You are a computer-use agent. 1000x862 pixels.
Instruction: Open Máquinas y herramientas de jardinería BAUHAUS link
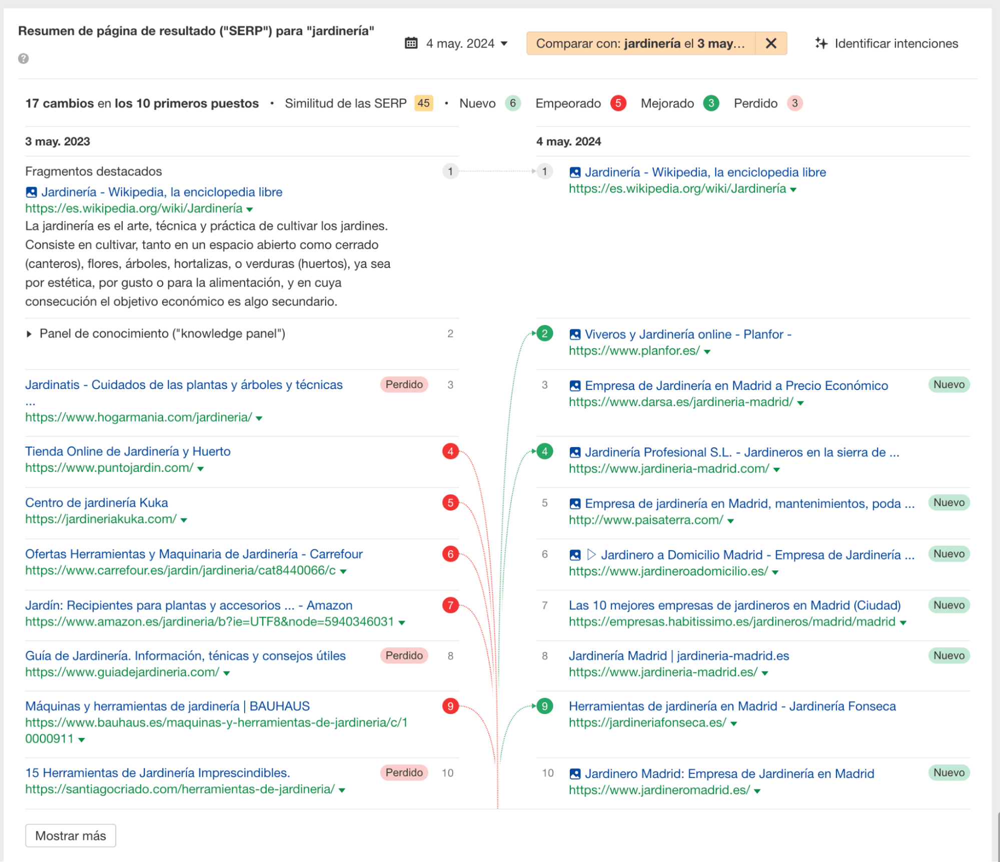pos(167,706)
